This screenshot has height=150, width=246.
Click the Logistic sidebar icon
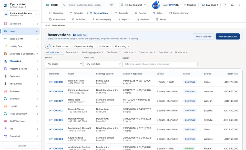click(5, 106)
